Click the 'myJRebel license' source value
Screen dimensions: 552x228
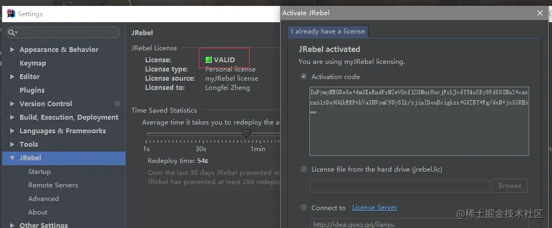232,79
